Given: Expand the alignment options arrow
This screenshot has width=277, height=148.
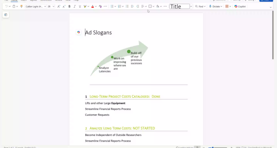Looking at the screenshot, I should point(146,7).
